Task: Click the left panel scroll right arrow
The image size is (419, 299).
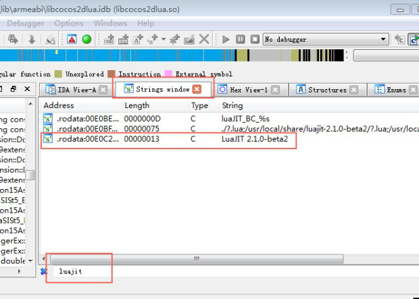Action: click(x=19, y=271)
